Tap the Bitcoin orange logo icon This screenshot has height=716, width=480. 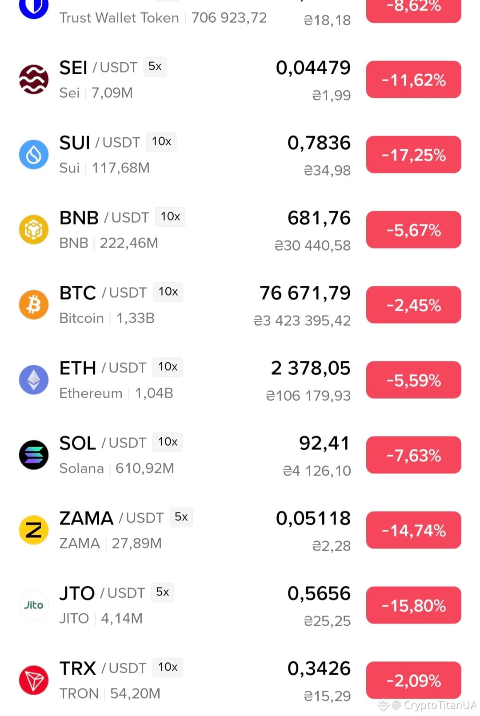[34, 305]
